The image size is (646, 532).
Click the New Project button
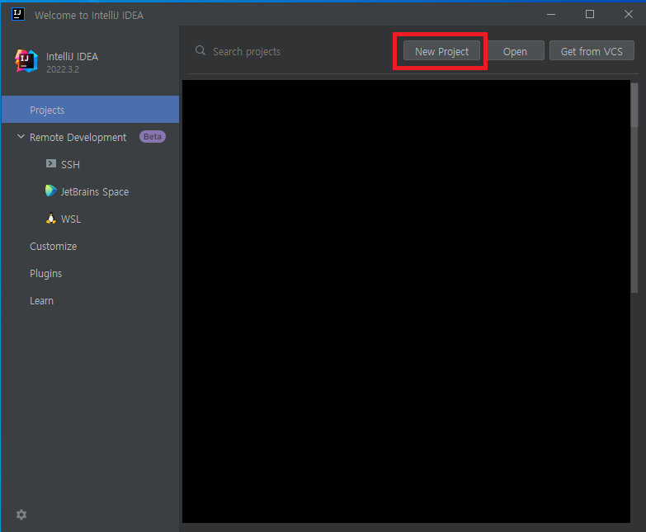[441, 51]
